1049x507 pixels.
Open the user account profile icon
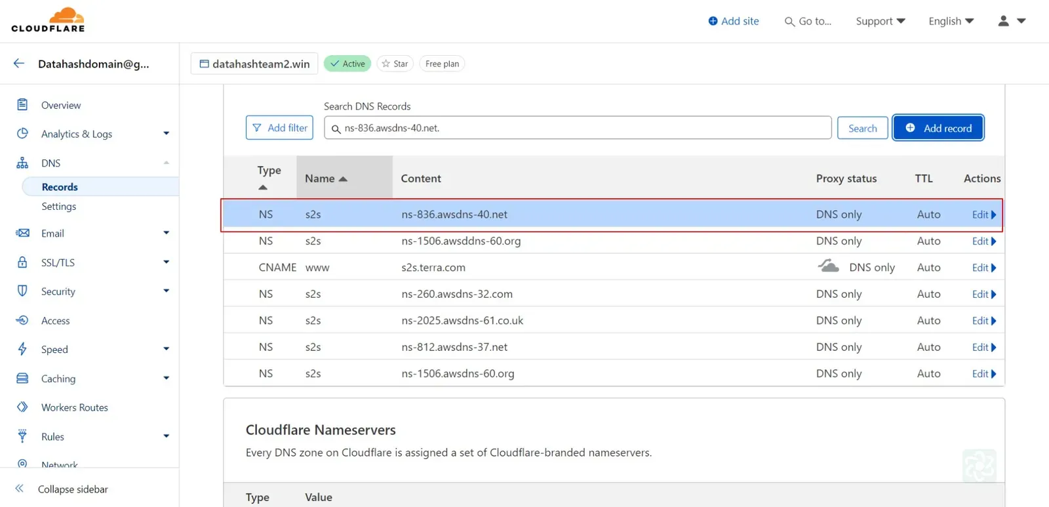point(1003,21)
